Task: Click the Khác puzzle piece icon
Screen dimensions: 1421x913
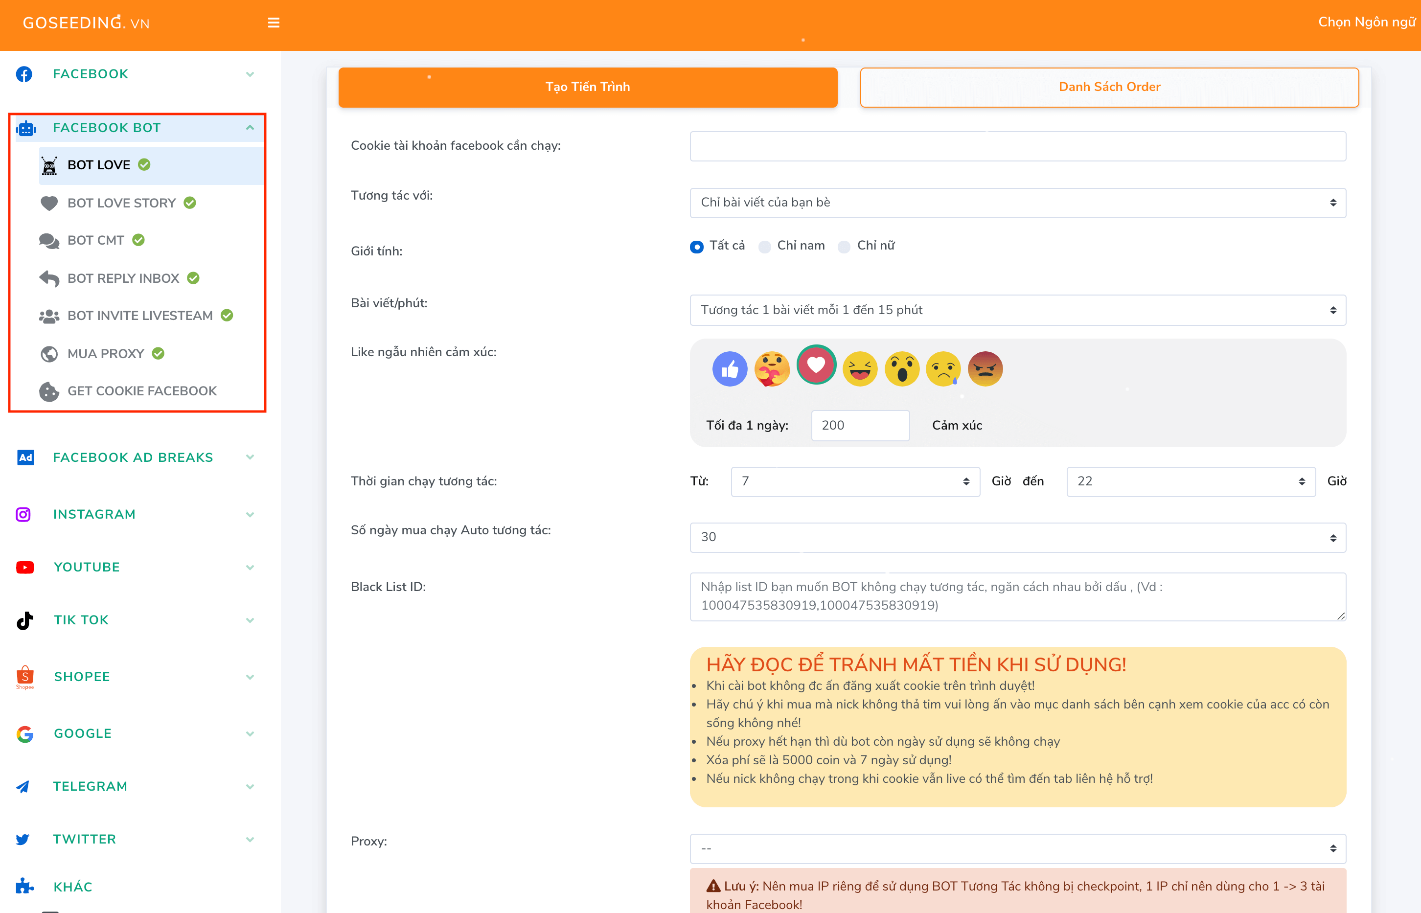Action: click(x=24, y=886)
